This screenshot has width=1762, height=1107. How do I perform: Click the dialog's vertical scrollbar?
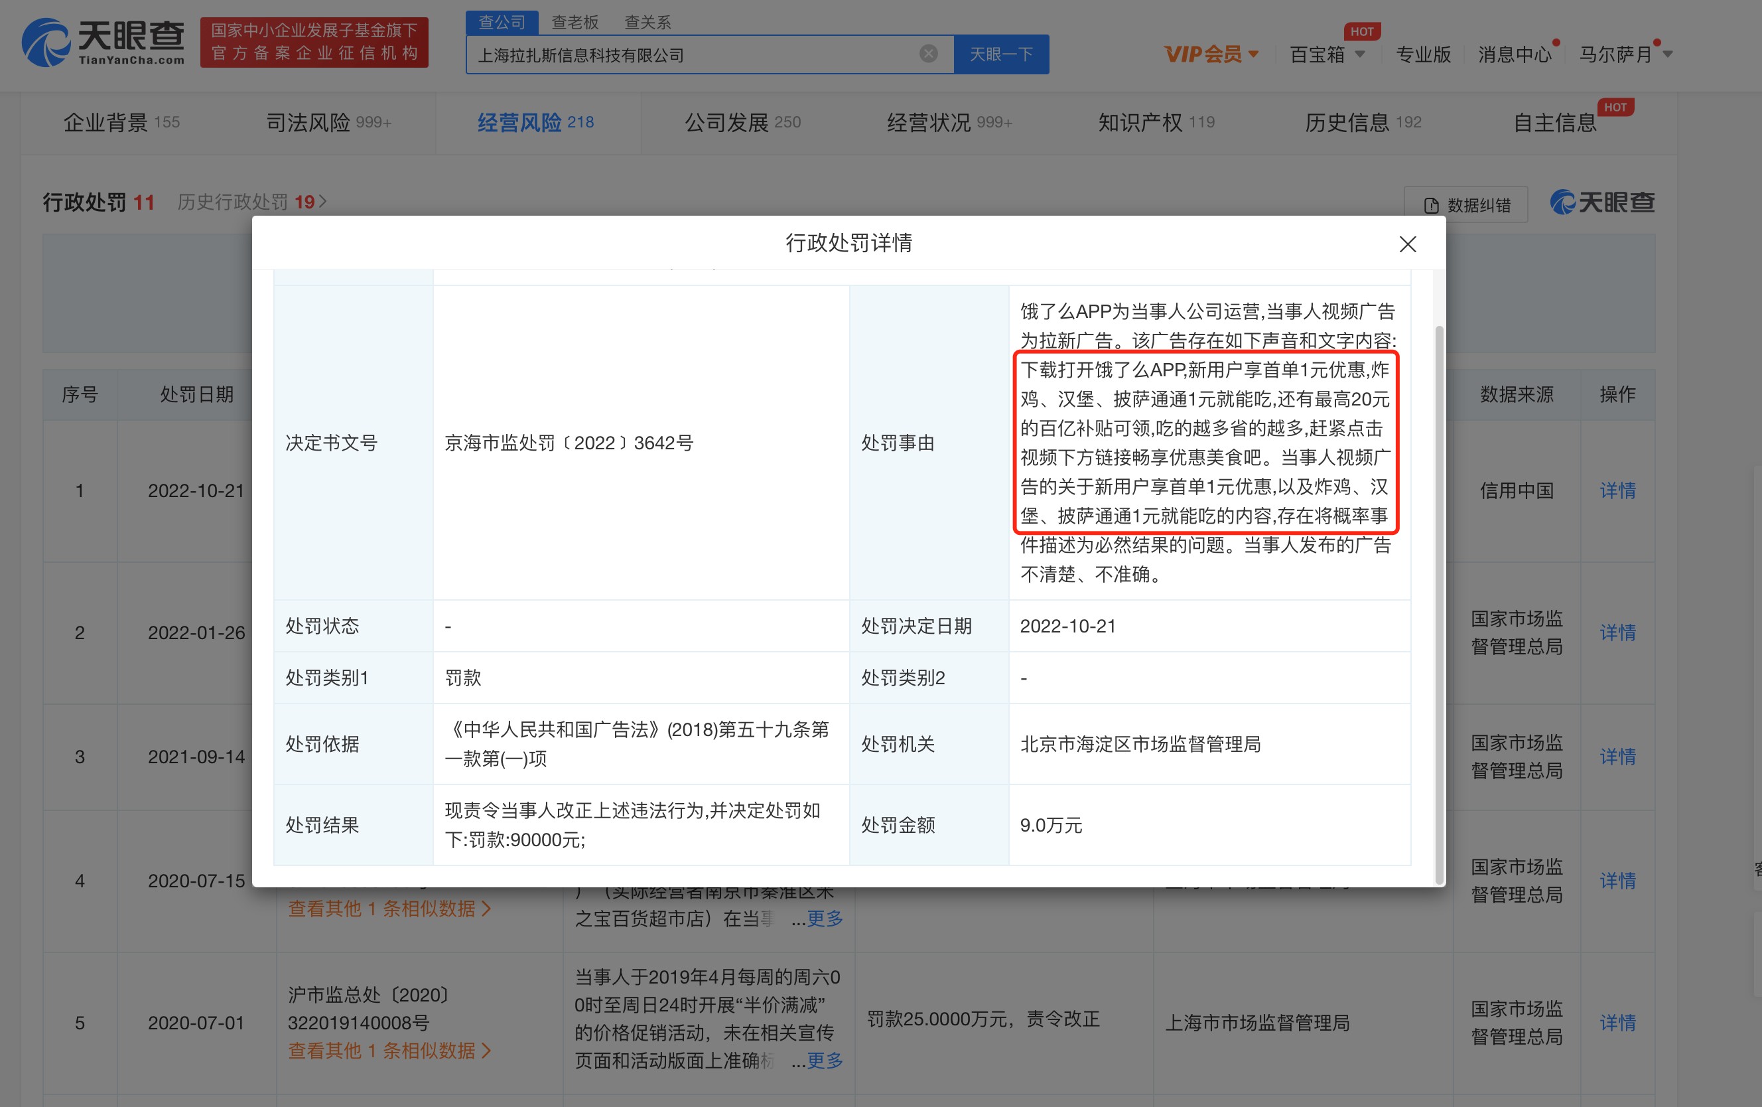1440,605
